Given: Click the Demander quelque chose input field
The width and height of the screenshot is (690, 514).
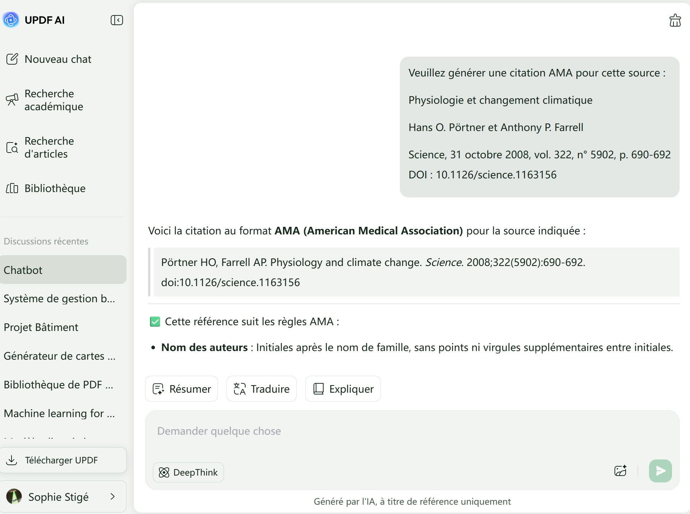Looking at the screenshot, I should coord(412,431).
